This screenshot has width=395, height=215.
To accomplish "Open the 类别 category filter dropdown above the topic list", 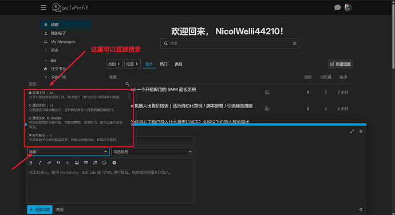I will pos(114,64).
